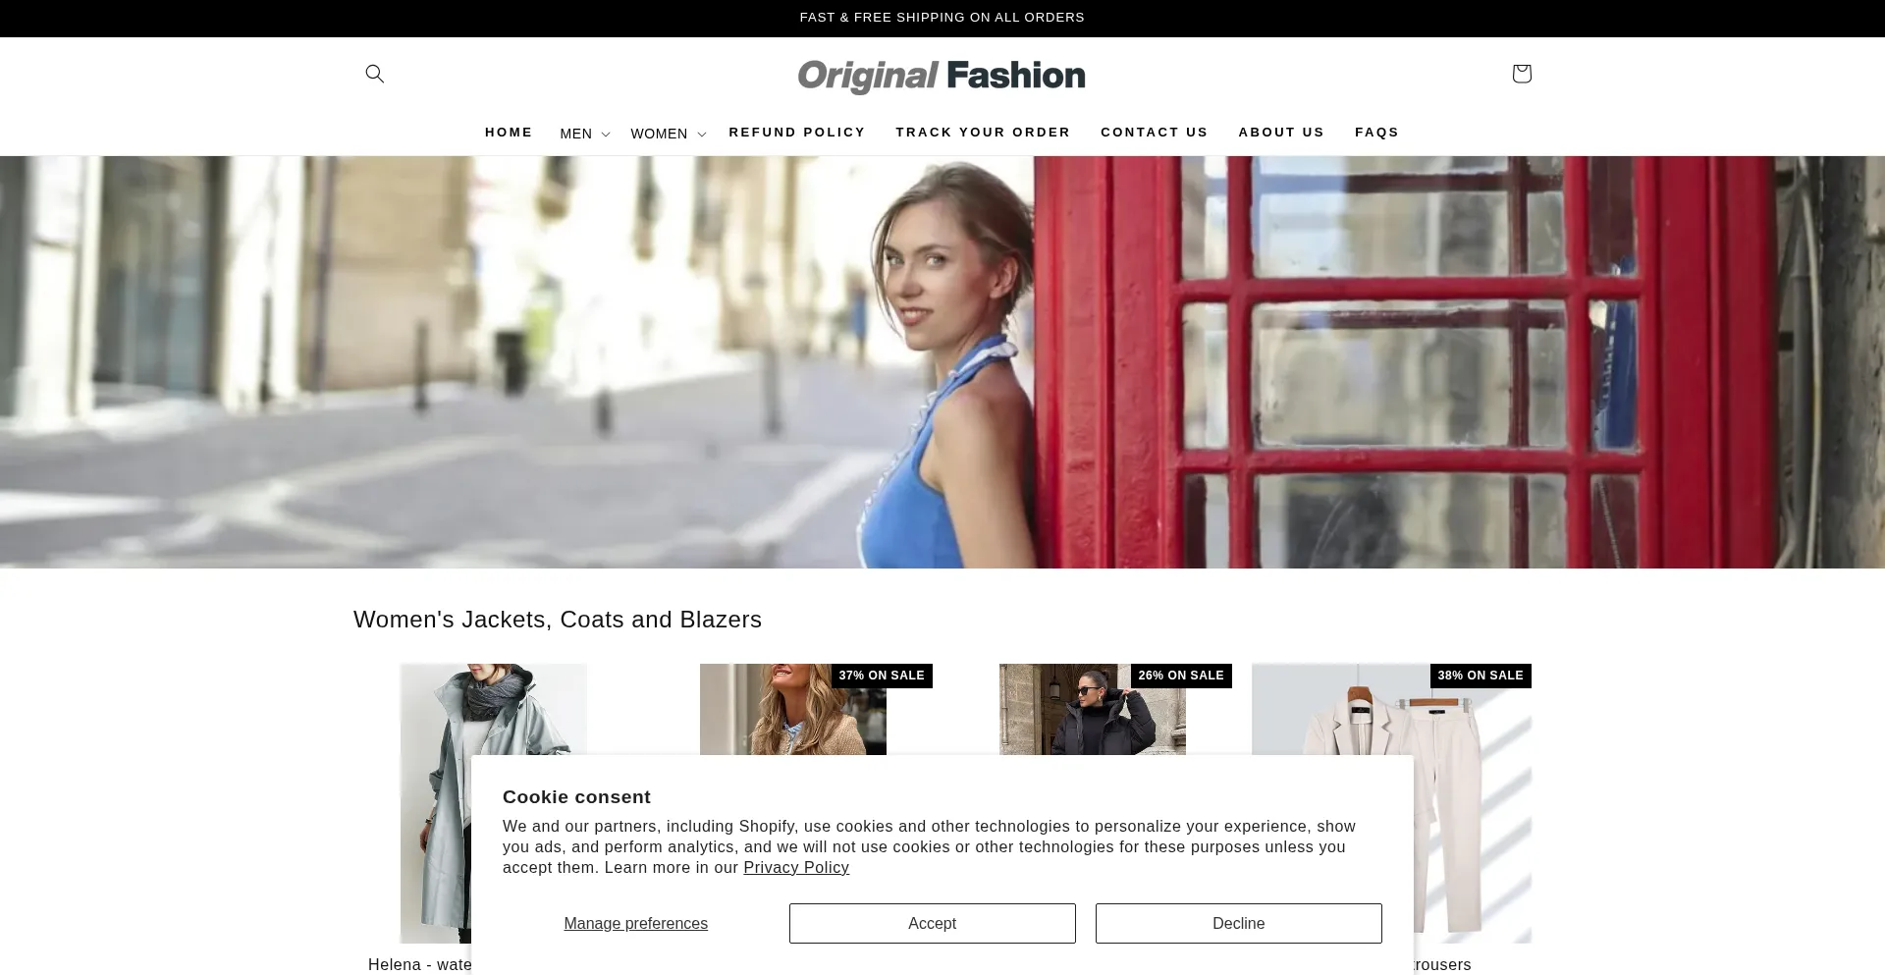Image resolution: width=1885 pixels, height=975 pixels.
Task: Open FAQS page
Action: tap(1376, 133)
